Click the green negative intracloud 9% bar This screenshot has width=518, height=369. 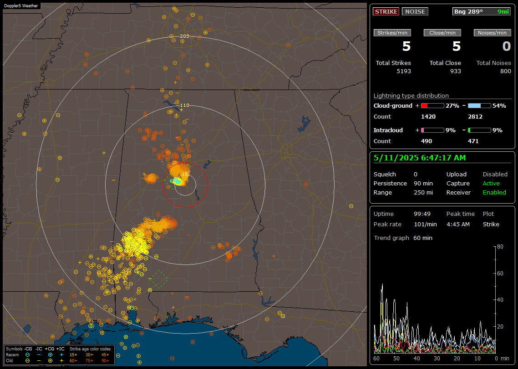tap(479, 130)
